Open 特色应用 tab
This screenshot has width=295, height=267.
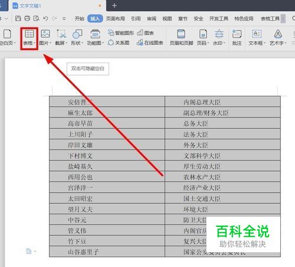point(244,19)
